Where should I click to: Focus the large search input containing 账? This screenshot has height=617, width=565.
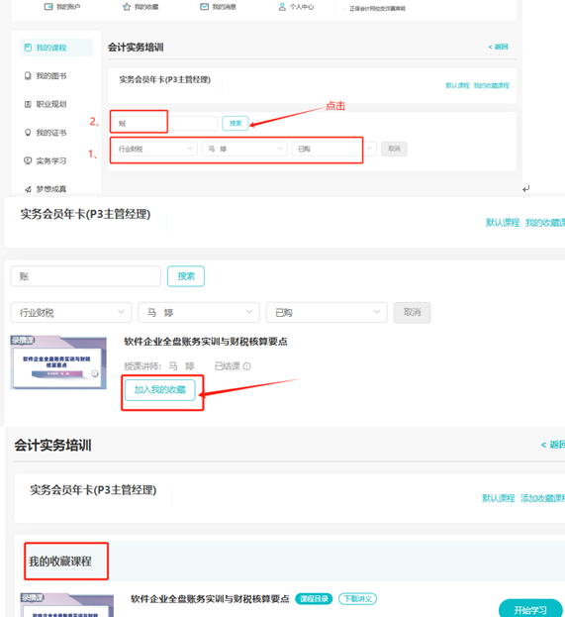[x=86, y=276]
